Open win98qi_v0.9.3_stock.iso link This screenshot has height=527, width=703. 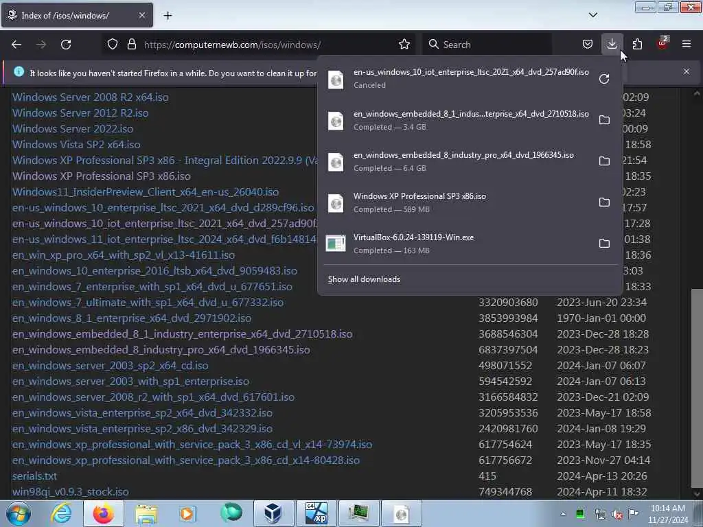pos(71,491)
